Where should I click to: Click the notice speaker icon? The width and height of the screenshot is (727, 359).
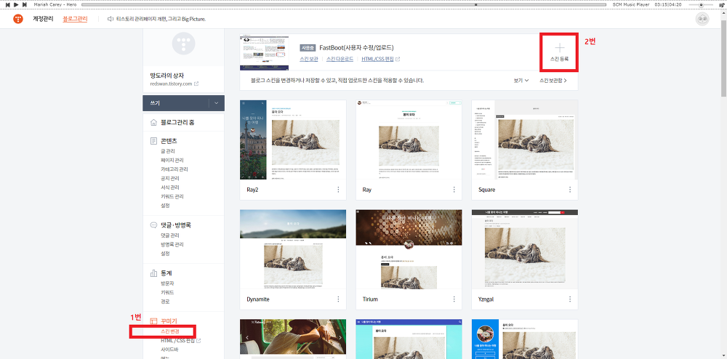(x=111, y=19)
